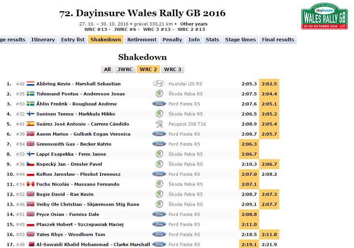354x248 pixels.
Task: Open WRC 3 #13 championship link
Action: 157,29
